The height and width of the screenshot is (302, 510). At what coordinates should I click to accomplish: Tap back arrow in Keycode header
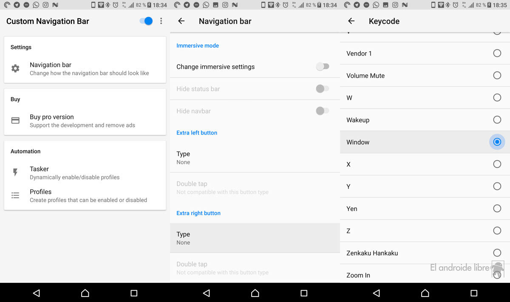[351, 21]
